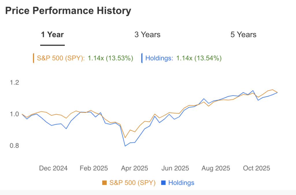Select the 1 Year tab
Screen dimensions: 296x195
pyautogui.click(x=52, y=34)
